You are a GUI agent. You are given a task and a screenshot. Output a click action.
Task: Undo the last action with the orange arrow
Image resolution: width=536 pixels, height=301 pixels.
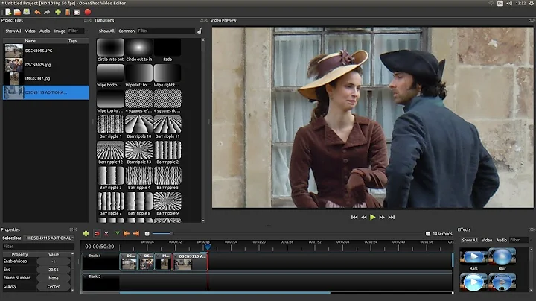38,12
